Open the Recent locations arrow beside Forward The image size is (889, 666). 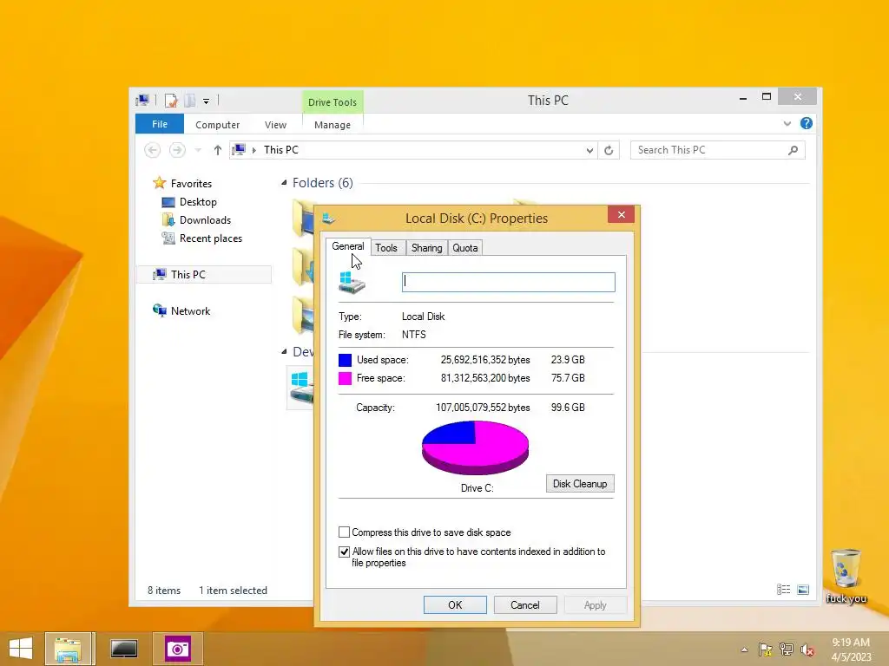[198, 150]
